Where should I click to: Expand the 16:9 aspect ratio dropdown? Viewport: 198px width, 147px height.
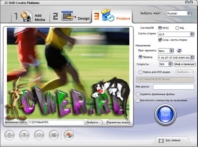(x=176, y=34)
